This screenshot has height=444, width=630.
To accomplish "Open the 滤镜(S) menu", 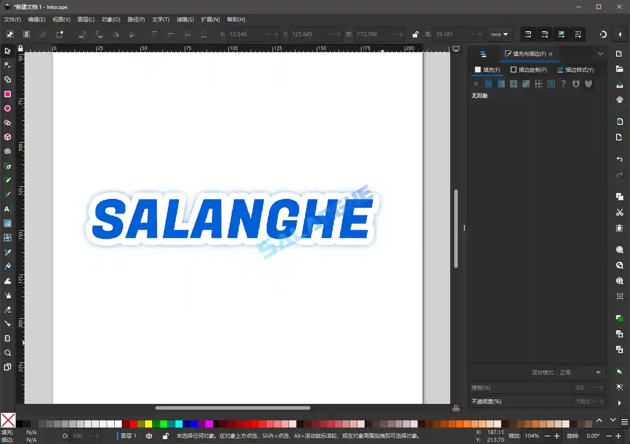I will click(185, 20).
